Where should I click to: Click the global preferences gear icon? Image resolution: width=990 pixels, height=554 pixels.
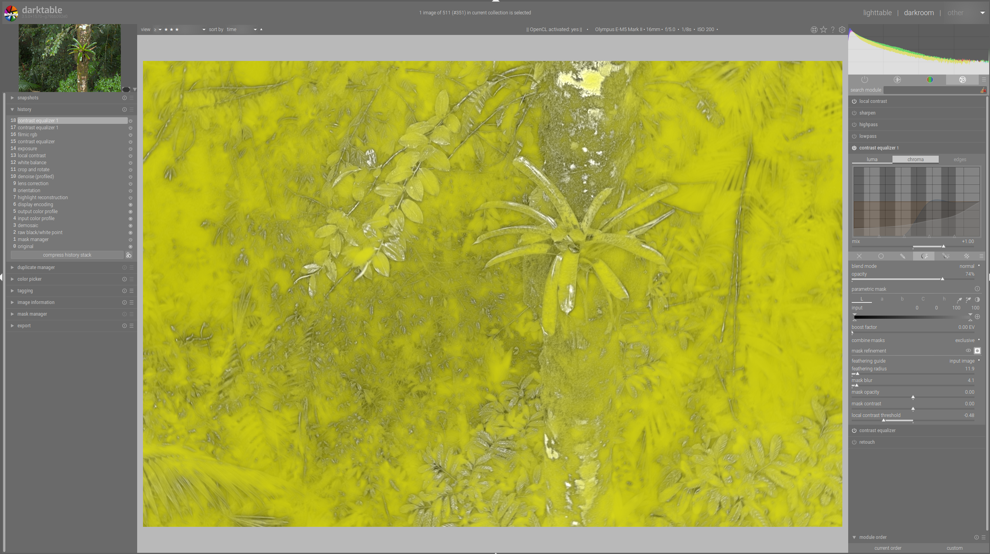(842, 30)
